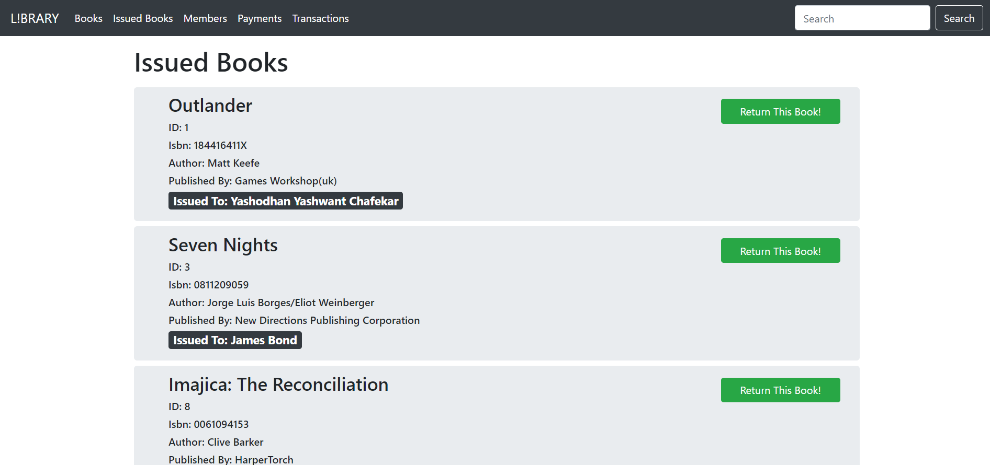
Task: Click the Isbn 0061094153 text
Action: pos(209,424)
